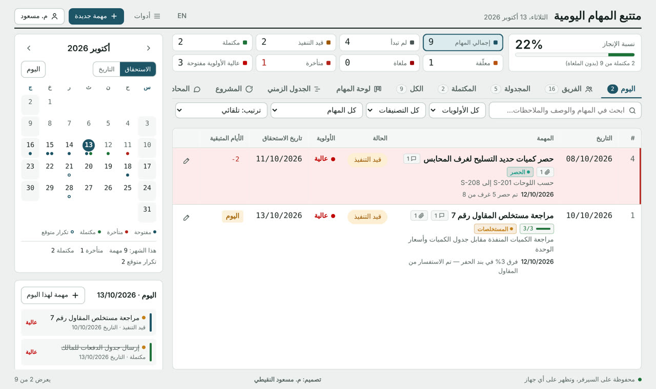Image resolution: width=656 pixels, height=389 pixels.
Task: Open the م. مسعود user menu
Action: pyautogui.click(x=39, y=16)
